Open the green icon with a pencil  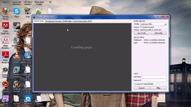tap(39, 11)
